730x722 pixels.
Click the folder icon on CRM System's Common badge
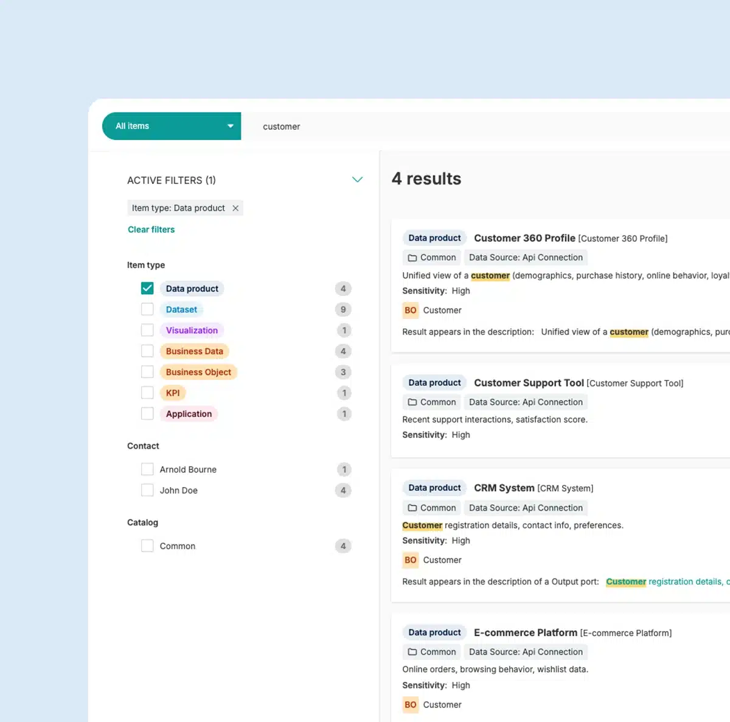412,508
